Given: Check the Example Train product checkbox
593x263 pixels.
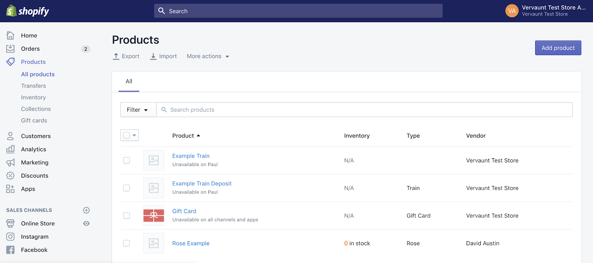Looking at the screenshot, I should click(x=126, y=161).
